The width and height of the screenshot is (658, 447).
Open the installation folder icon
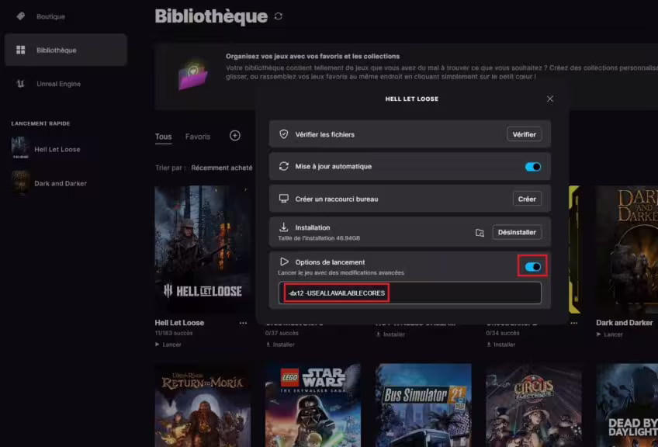click(480, 233)
